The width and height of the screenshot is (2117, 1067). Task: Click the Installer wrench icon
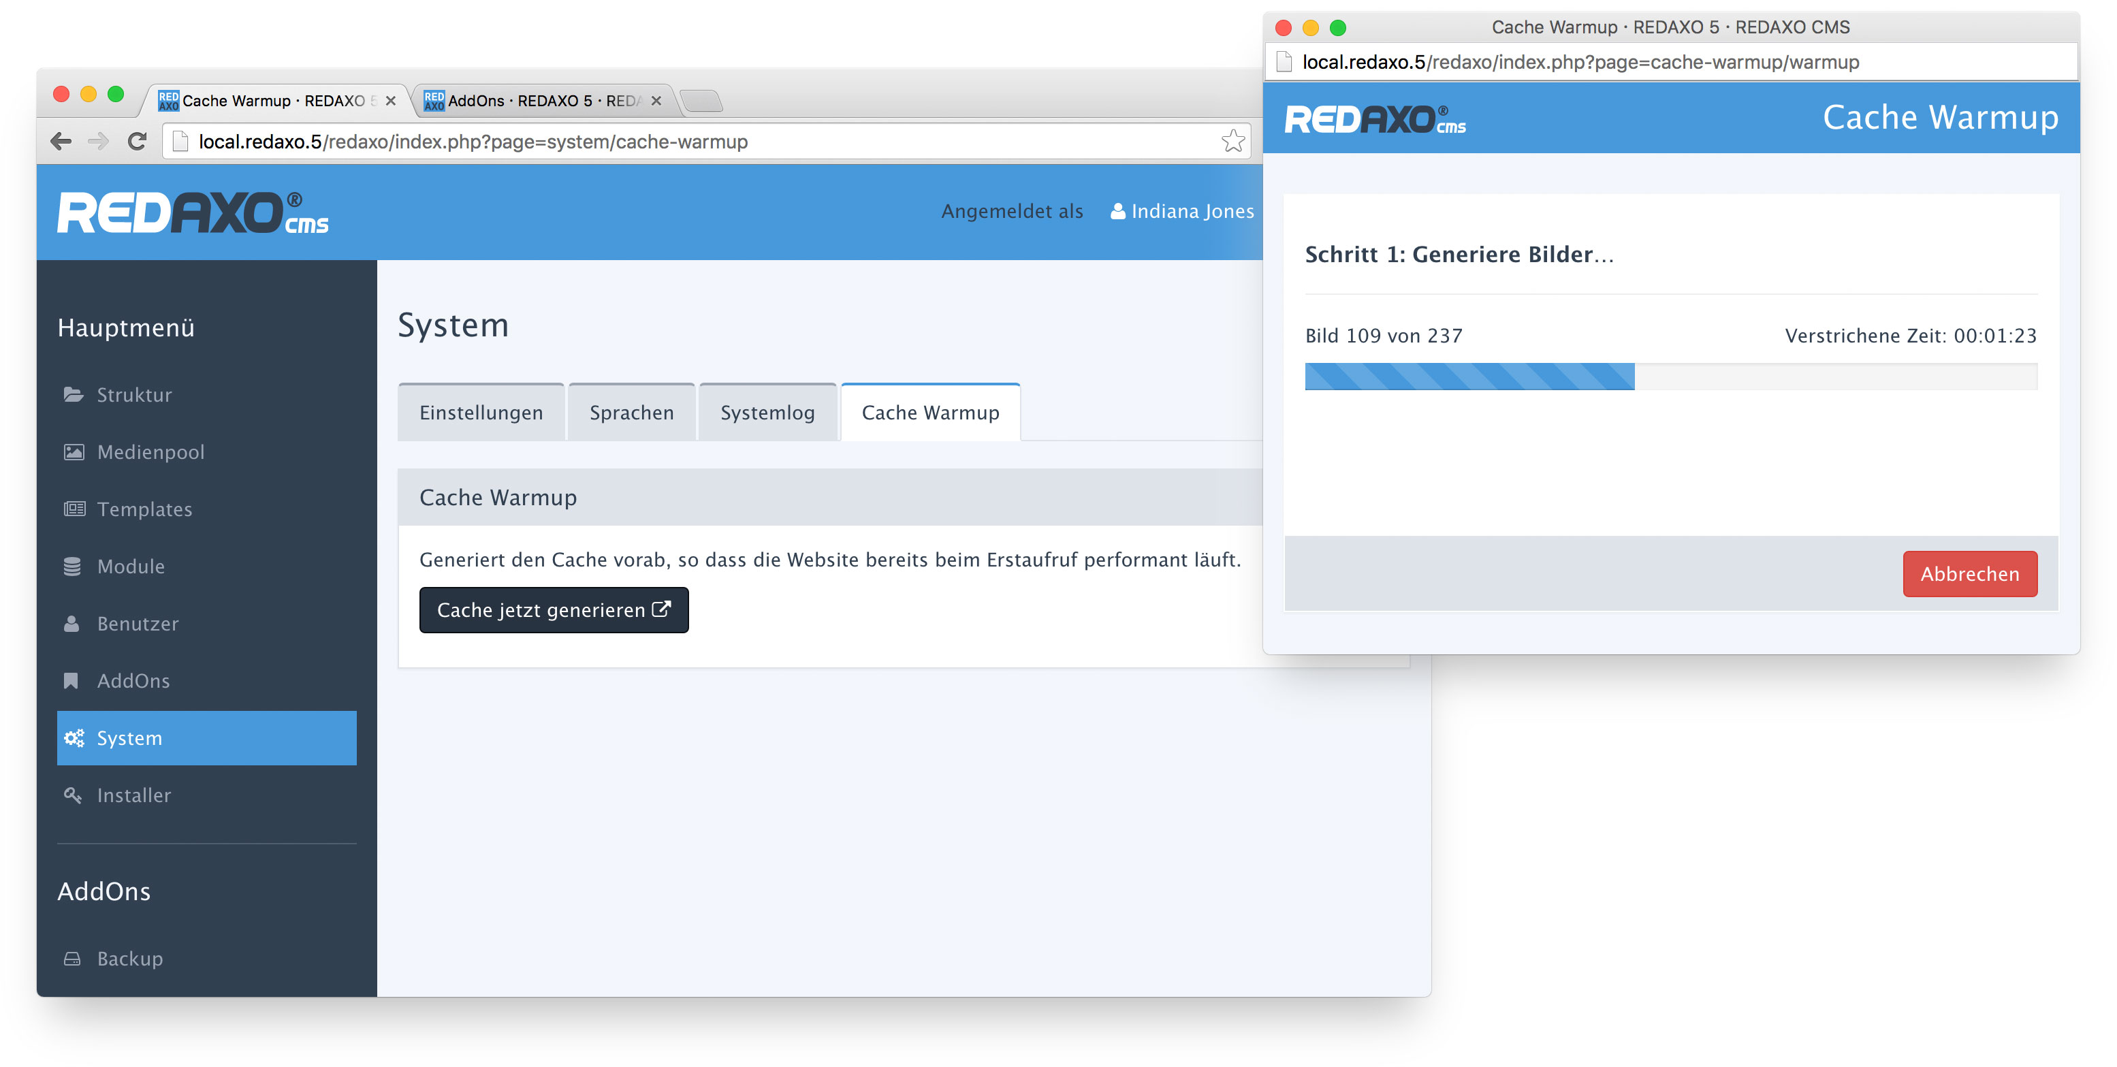72,795
